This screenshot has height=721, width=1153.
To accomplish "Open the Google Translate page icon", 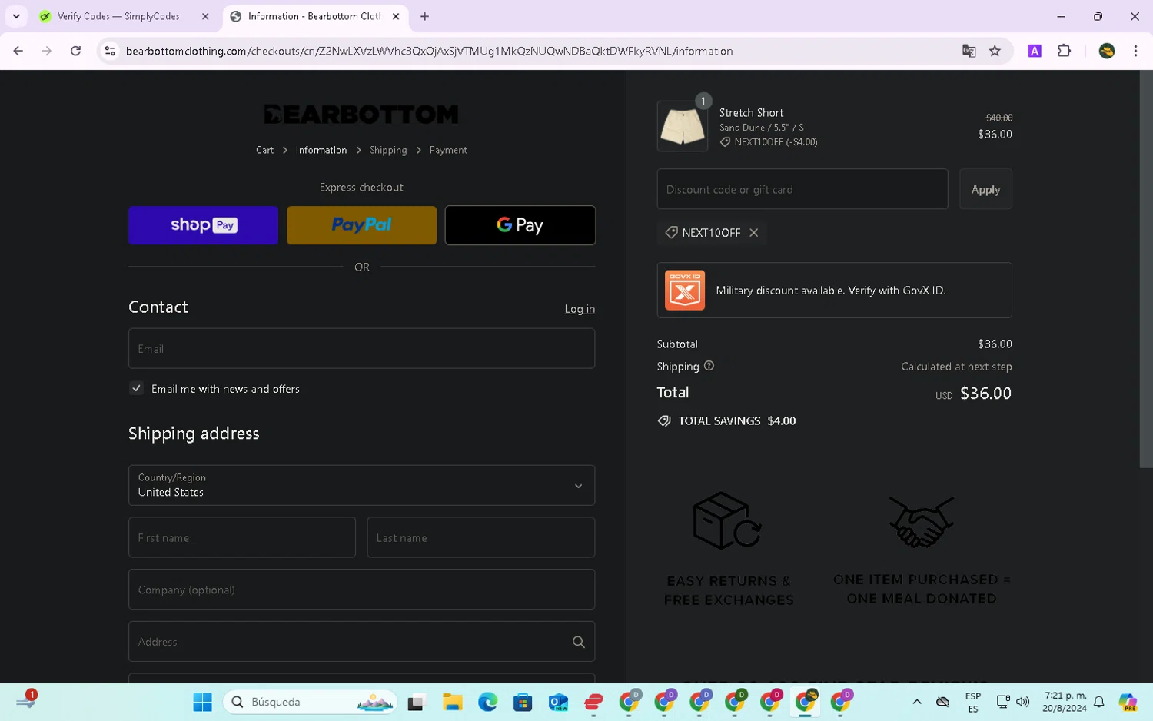I will pos(969,51).
